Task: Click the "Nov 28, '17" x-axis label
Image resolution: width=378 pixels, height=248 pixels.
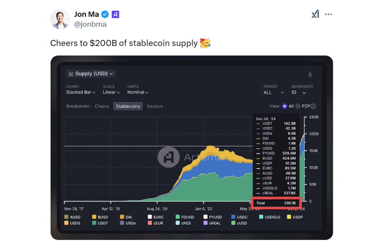Action: (74, 209)
